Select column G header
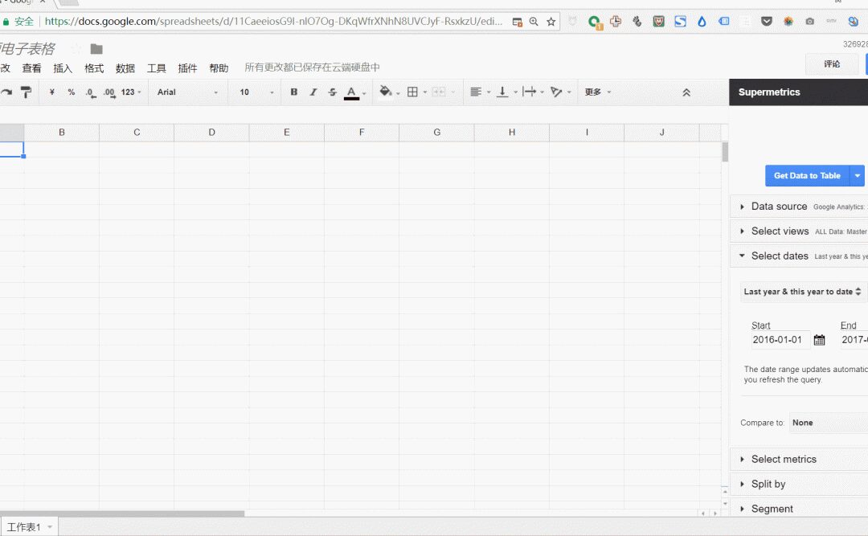Viewport: 868px width, 536px height. coord(436,133)
